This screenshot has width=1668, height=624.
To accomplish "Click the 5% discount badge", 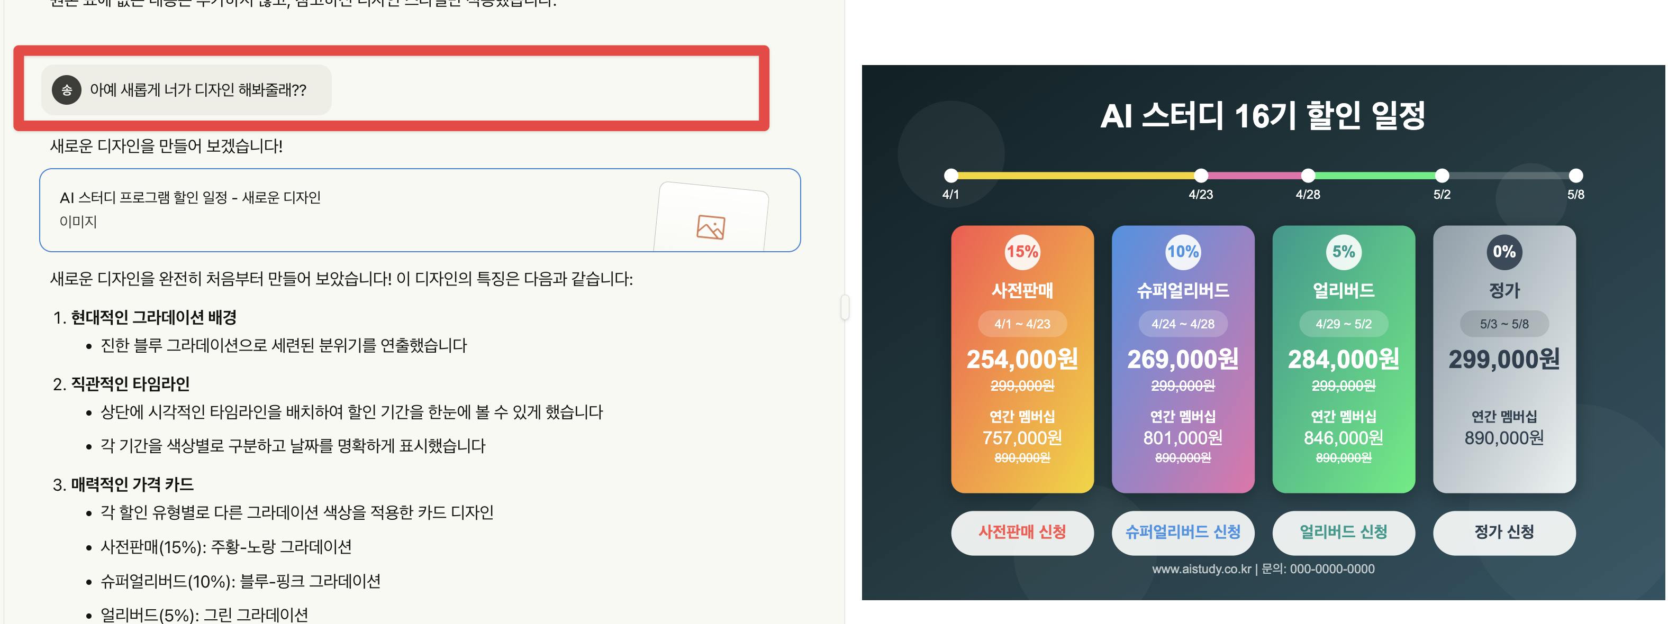I will click(x=1343, y=252).
